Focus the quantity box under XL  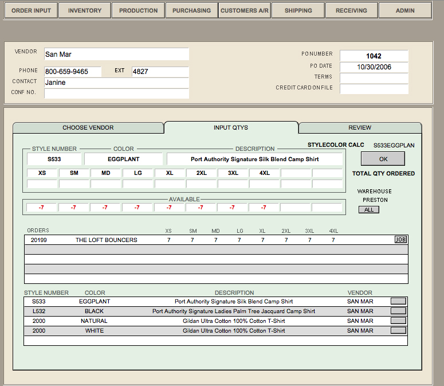coord(170,184)
